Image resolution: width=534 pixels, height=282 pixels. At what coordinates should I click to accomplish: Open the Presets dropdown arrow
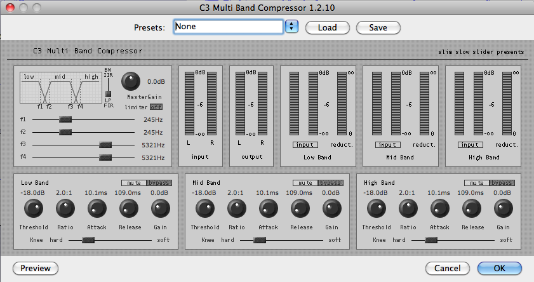tap(291, 27)
